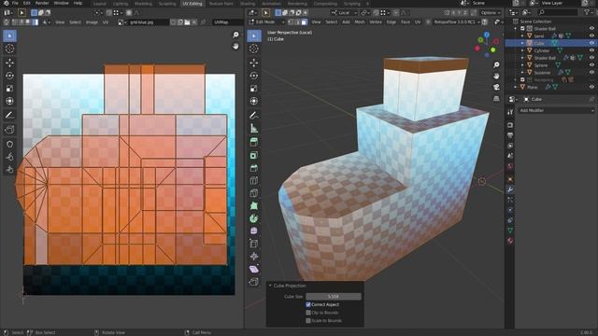Open the Physics properties tab icon
The height and width of the screenshot is (336, 598).
pos(510,209)
